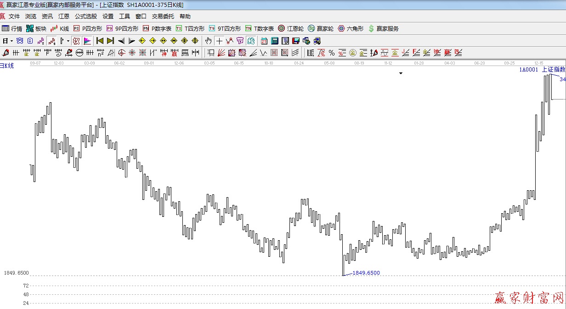The image size is (566, 309).
Task: Open the 江恩轮 (Gann wheel) tool
Action: [x=290, y=28]
